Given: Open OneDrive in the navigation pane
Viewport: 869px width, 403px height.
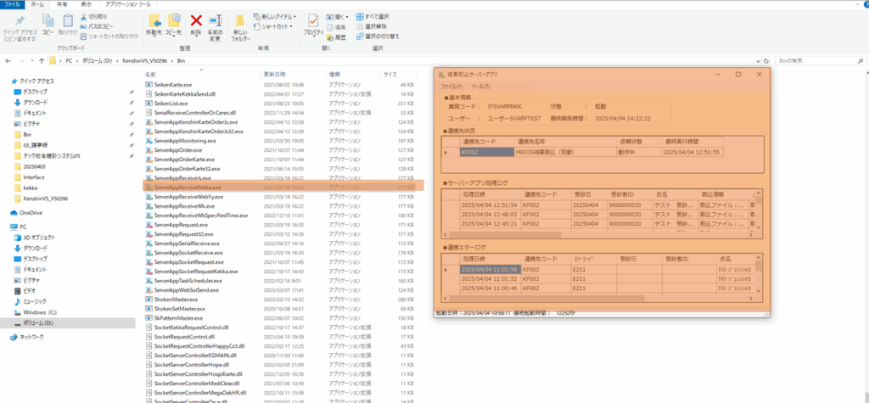Looking at the screenshot, I should coord(30,212).
